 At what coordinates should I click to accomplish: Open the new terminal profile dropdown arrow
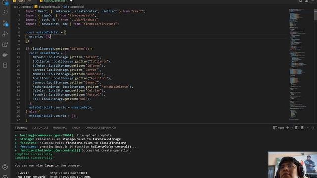click(291, 128)
